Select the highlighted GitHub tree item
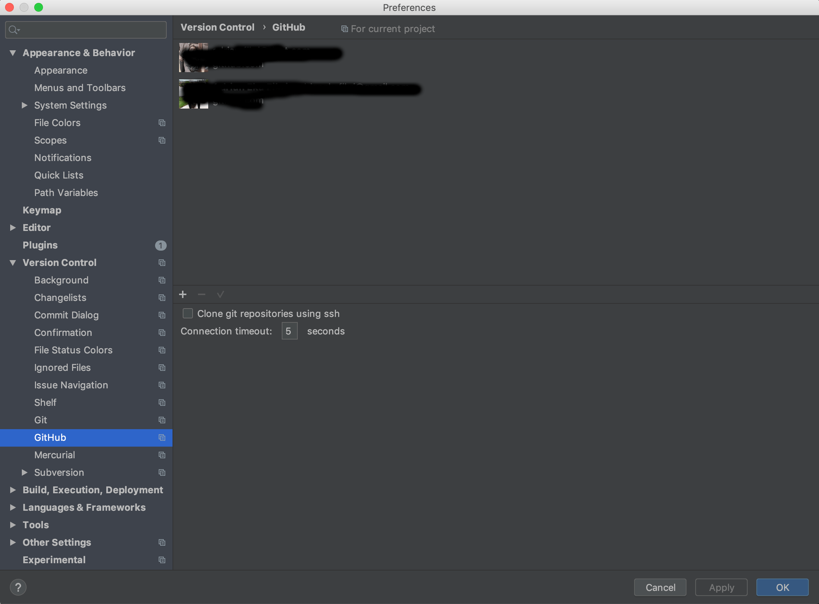Viewport: 819px width, 604px height. [x=86, y=438]
